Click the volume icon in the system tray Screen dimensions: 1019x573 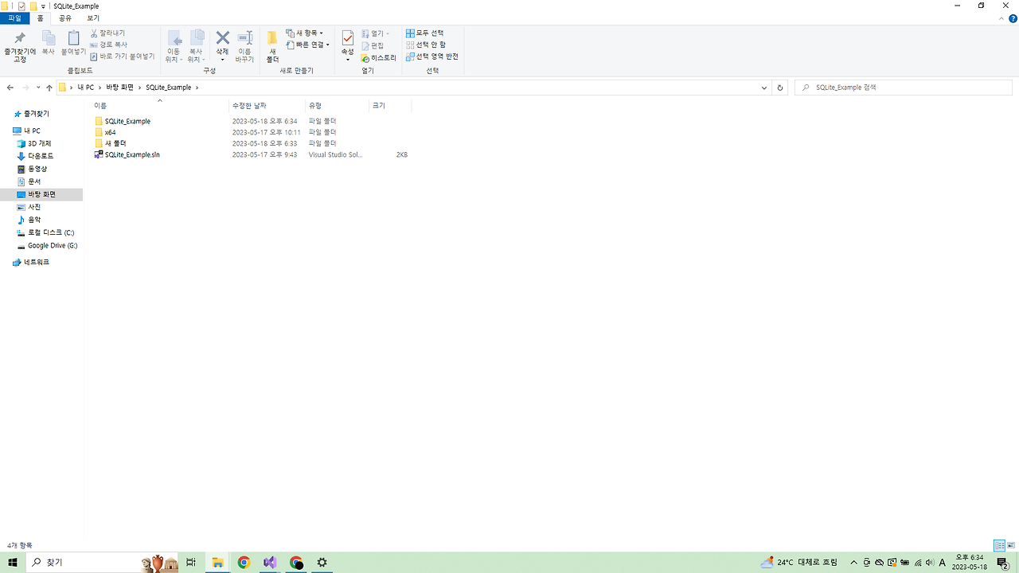tap(929, 563)
